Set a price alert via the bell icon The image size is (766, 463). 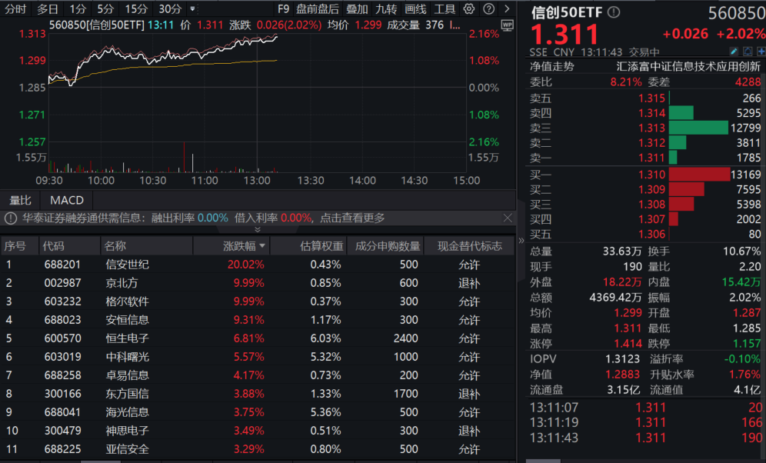click(x=748, y=51)
